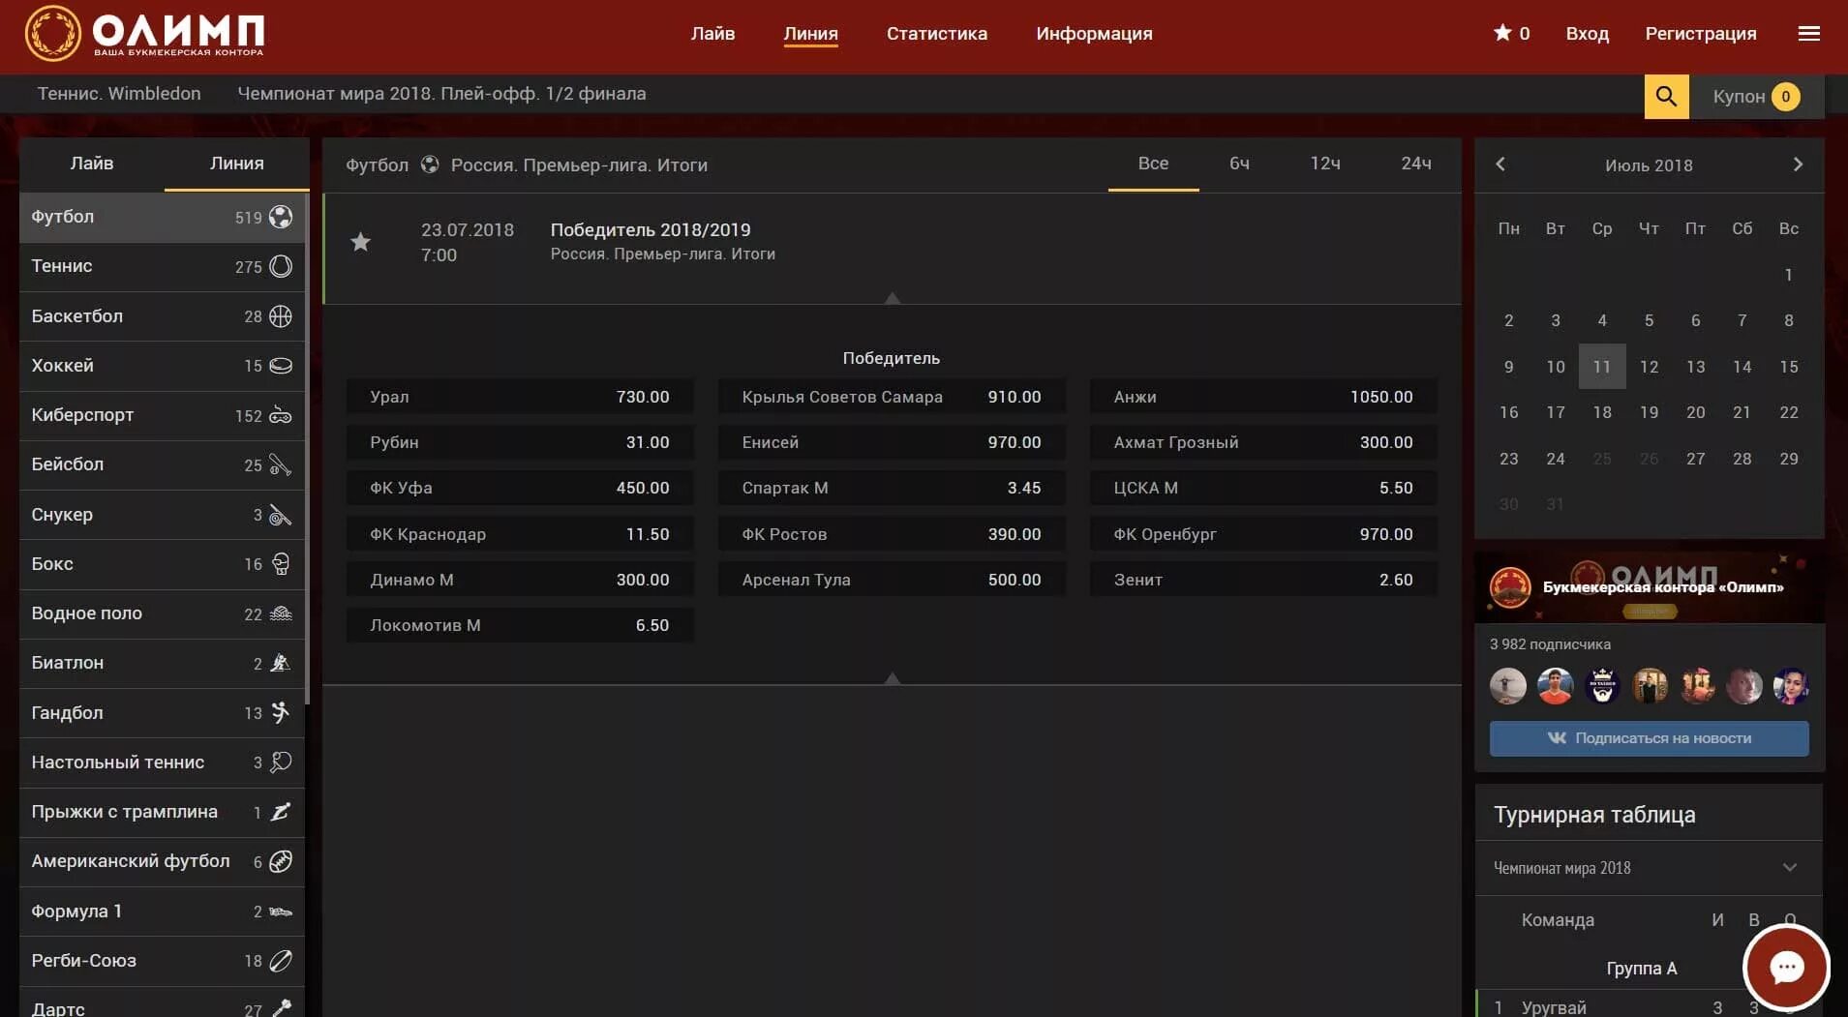Screen dimensions: 1848x1017
Task: Go to previous month in calendar
Action: 1500,165
